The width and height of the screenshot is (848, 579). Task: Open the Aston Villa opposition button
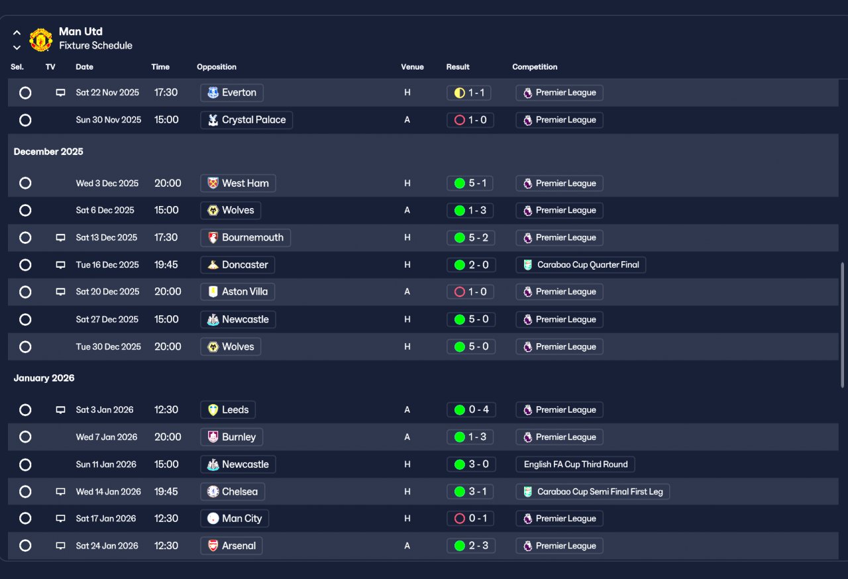coord(238,292)
